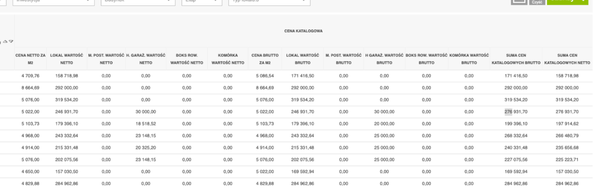This screenshot has height=188, width=593.
Task: Click the 227 075,56 catalog gross sum
Action: point(516,159)
